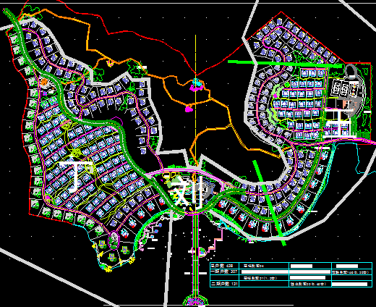Select the magenta oval plaza at southern tip

coord(114,240)
